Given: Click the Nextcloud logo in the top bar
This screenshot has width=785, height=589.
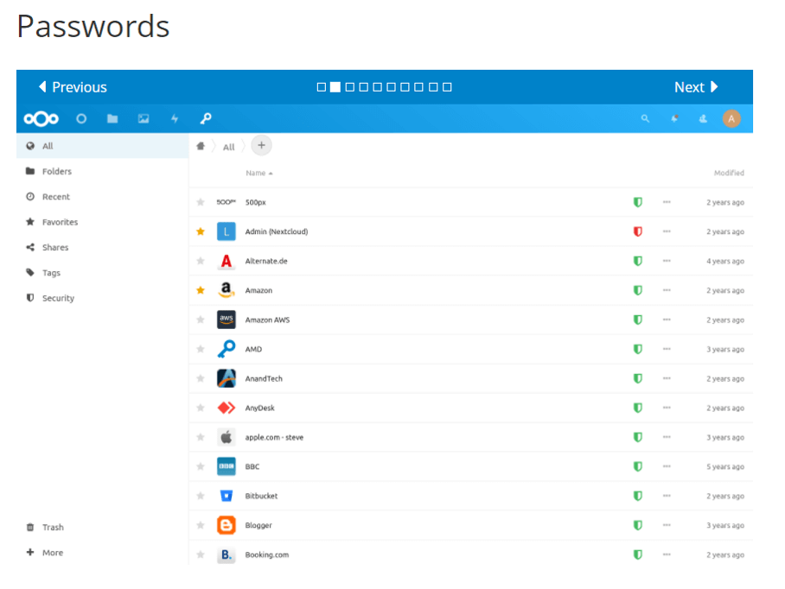Looking at the screenshot, I should 40,118.
